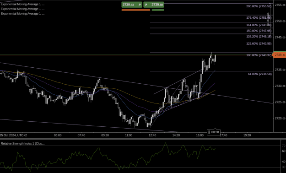Click the 2745.00 price axis label
Screen dimensions: 286x173
coord(280,37)
